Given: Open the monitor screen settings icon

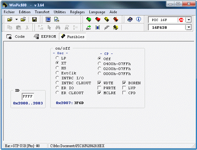Looking at the screenshot, I should coord(48,19).
